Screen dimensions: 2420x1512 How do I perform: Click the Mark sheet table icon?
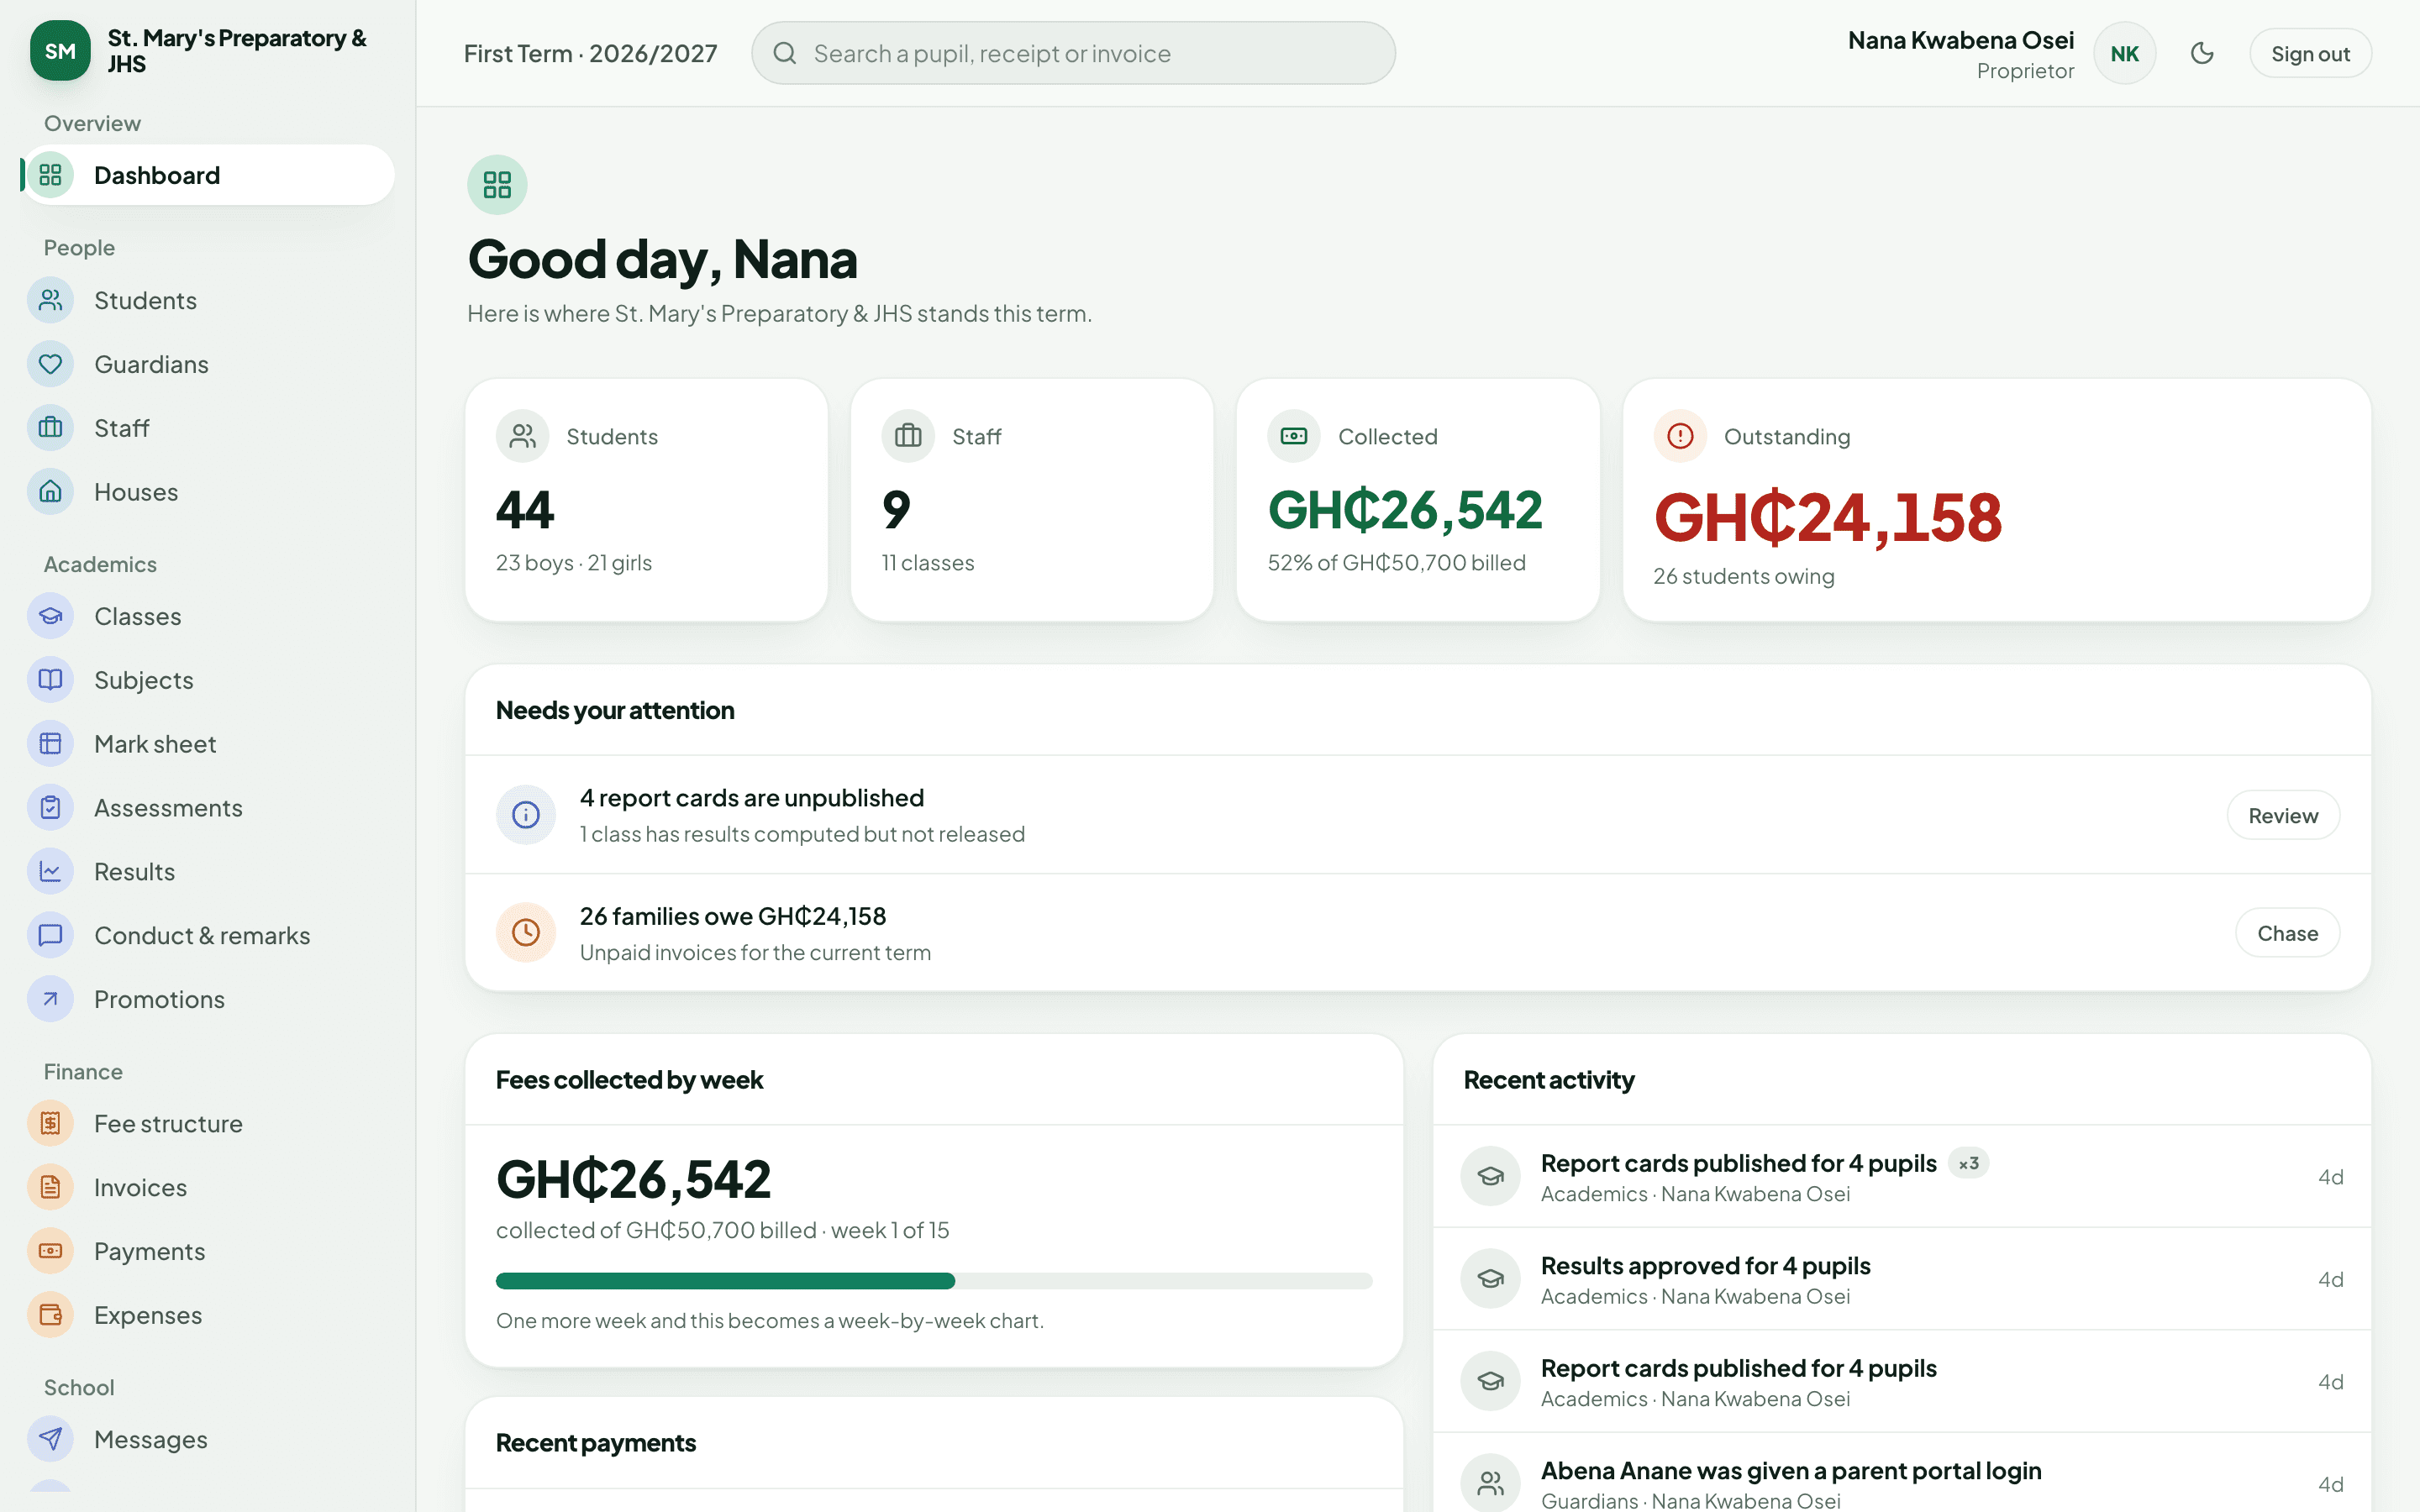(x=50, y=744)
